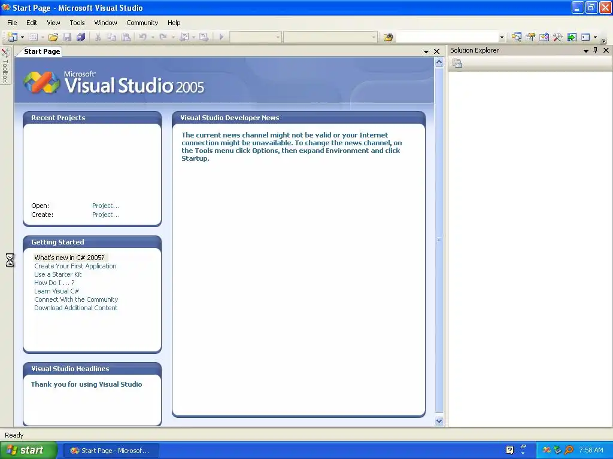Open the New Project icon's dropdown arrow
Screen dimensions: 613x459
(22, 38)
